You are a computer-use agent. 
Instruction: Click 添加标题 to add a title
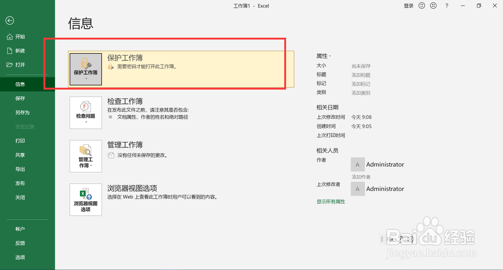(x=361, y=75)
